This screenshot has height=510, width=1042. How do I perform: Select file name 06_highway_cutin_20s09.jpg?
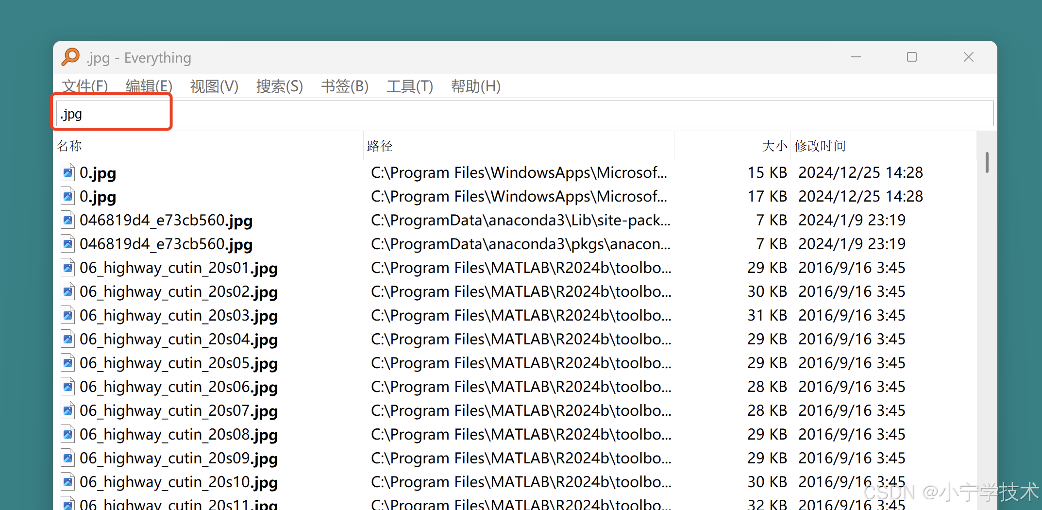pos(179,459)
